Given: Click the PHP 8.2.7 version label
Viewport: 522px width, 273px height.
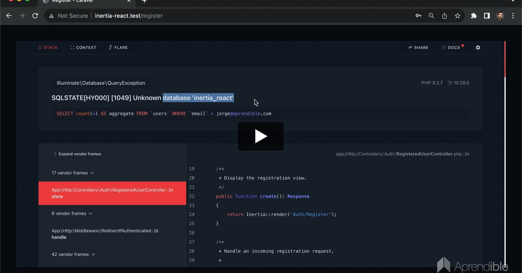Looking at the screenshot, I should pyautogui.click(x=432, y=83).
